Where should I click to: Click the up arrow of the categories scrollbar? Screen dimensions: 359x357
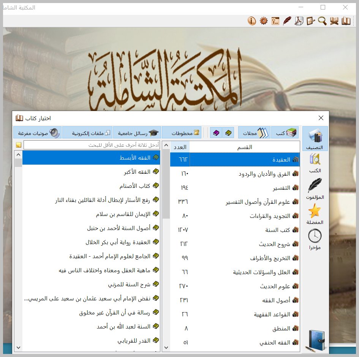[x=166, y=145]
